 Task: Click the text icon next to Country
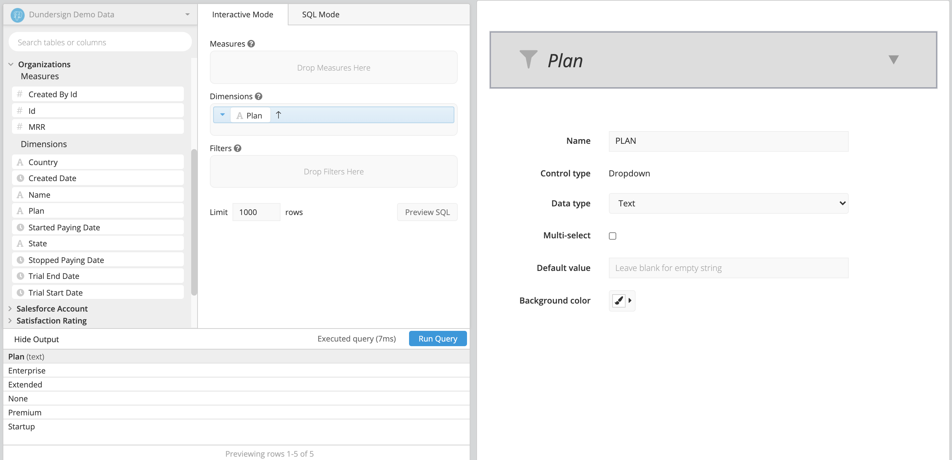click(x=20, y=162)
